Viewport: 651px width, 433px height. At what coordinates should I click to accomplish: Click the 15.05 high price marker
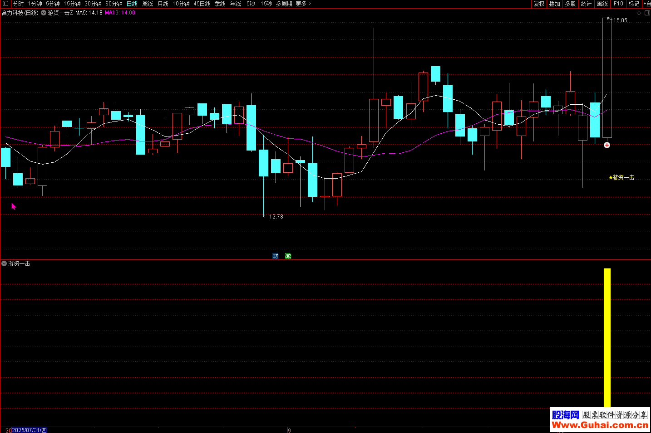point(620,20)
